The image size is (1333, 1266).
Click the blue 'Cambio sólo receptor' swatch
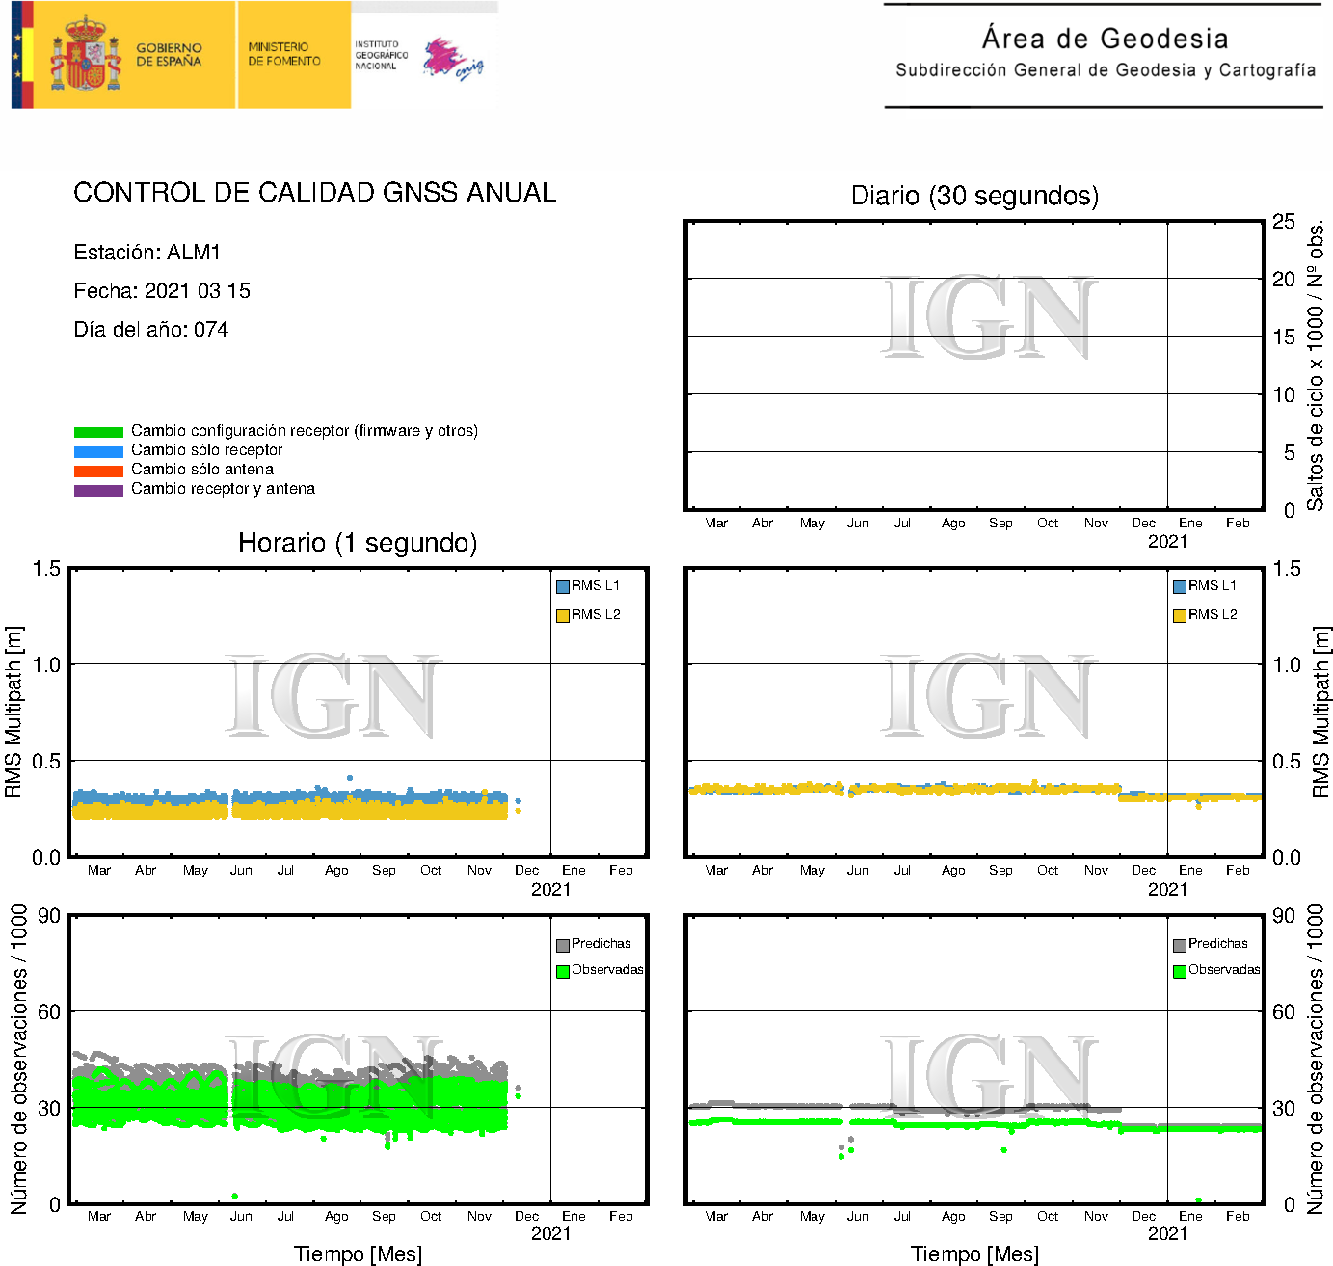pos(98,451)
